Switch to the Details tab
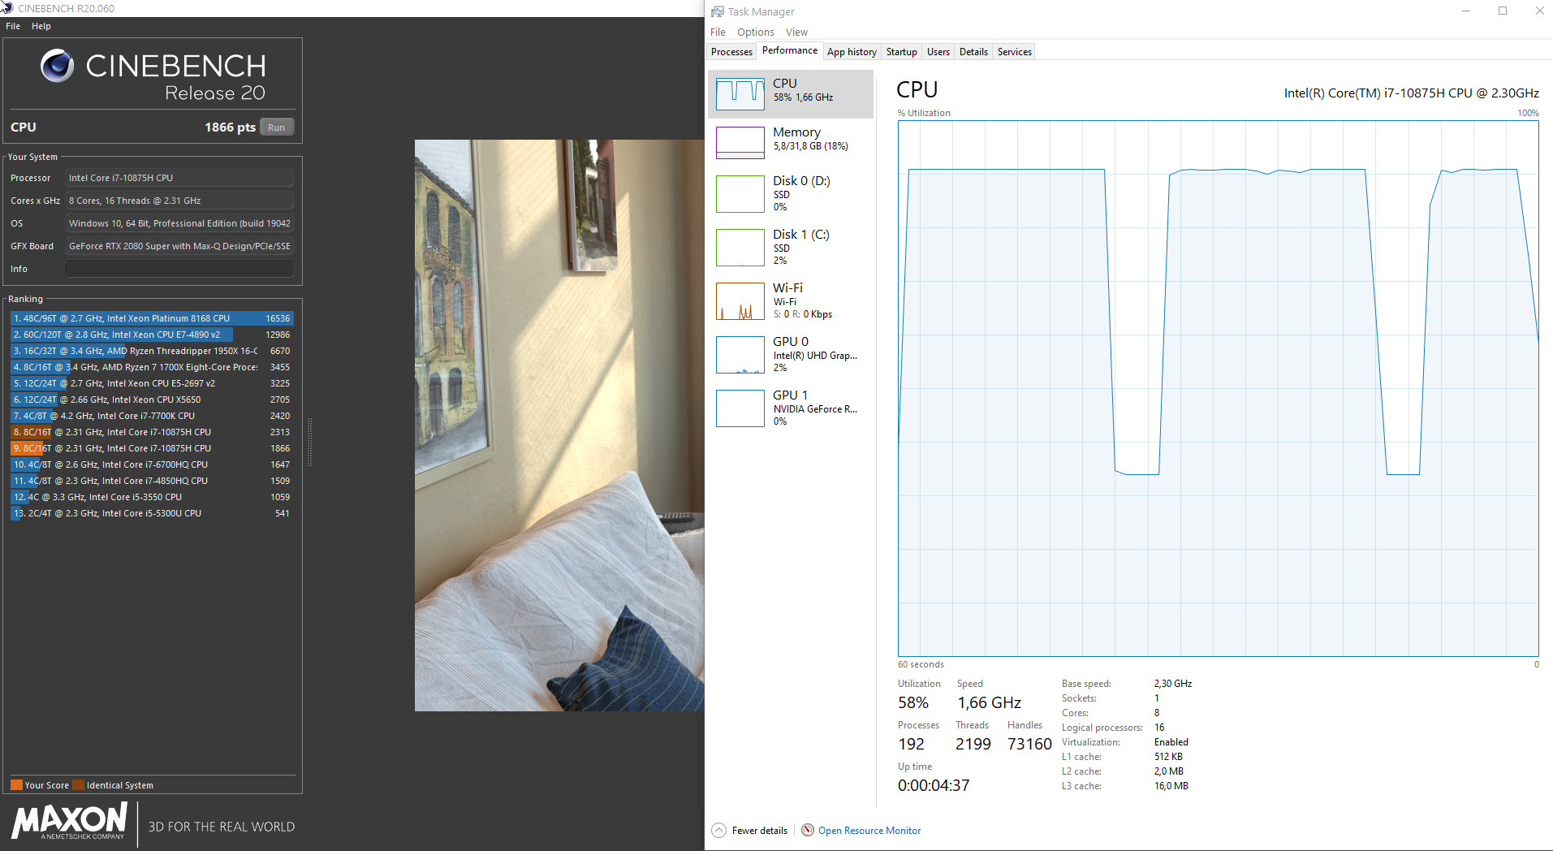The image size is (1553, 851). click(x=973, y=51)
